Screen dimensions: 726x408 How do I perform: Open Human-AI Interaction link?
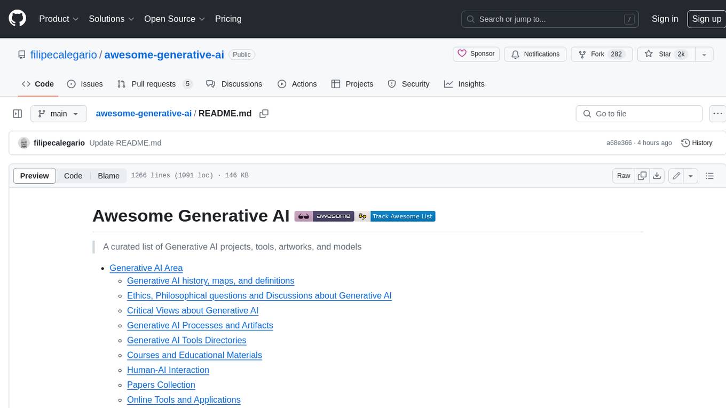click(168, 371)
